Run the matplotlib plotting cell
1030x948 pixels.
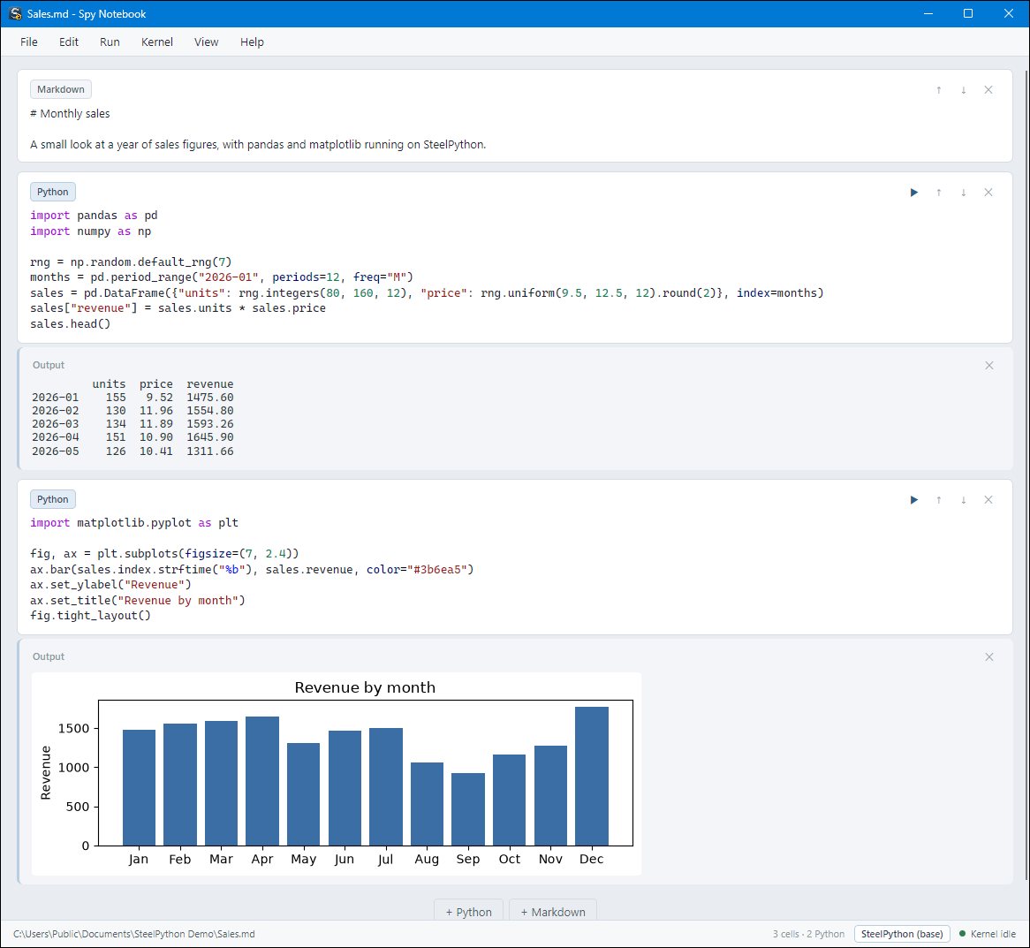[913, 500]
